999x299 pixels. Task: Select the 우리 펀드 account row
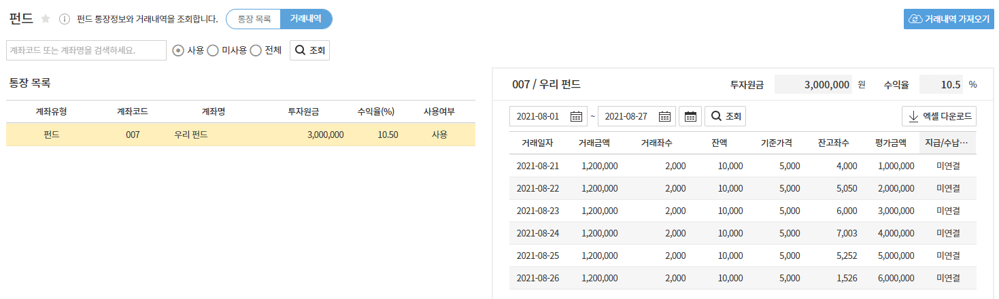(x=240, y=135)
